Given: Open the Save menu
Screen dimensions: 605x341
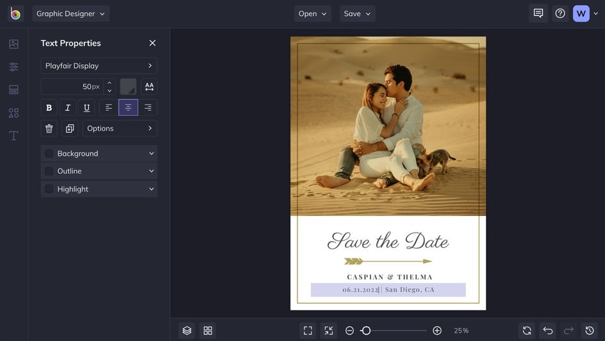Looking at the screenshot, I should coord(357,13).
